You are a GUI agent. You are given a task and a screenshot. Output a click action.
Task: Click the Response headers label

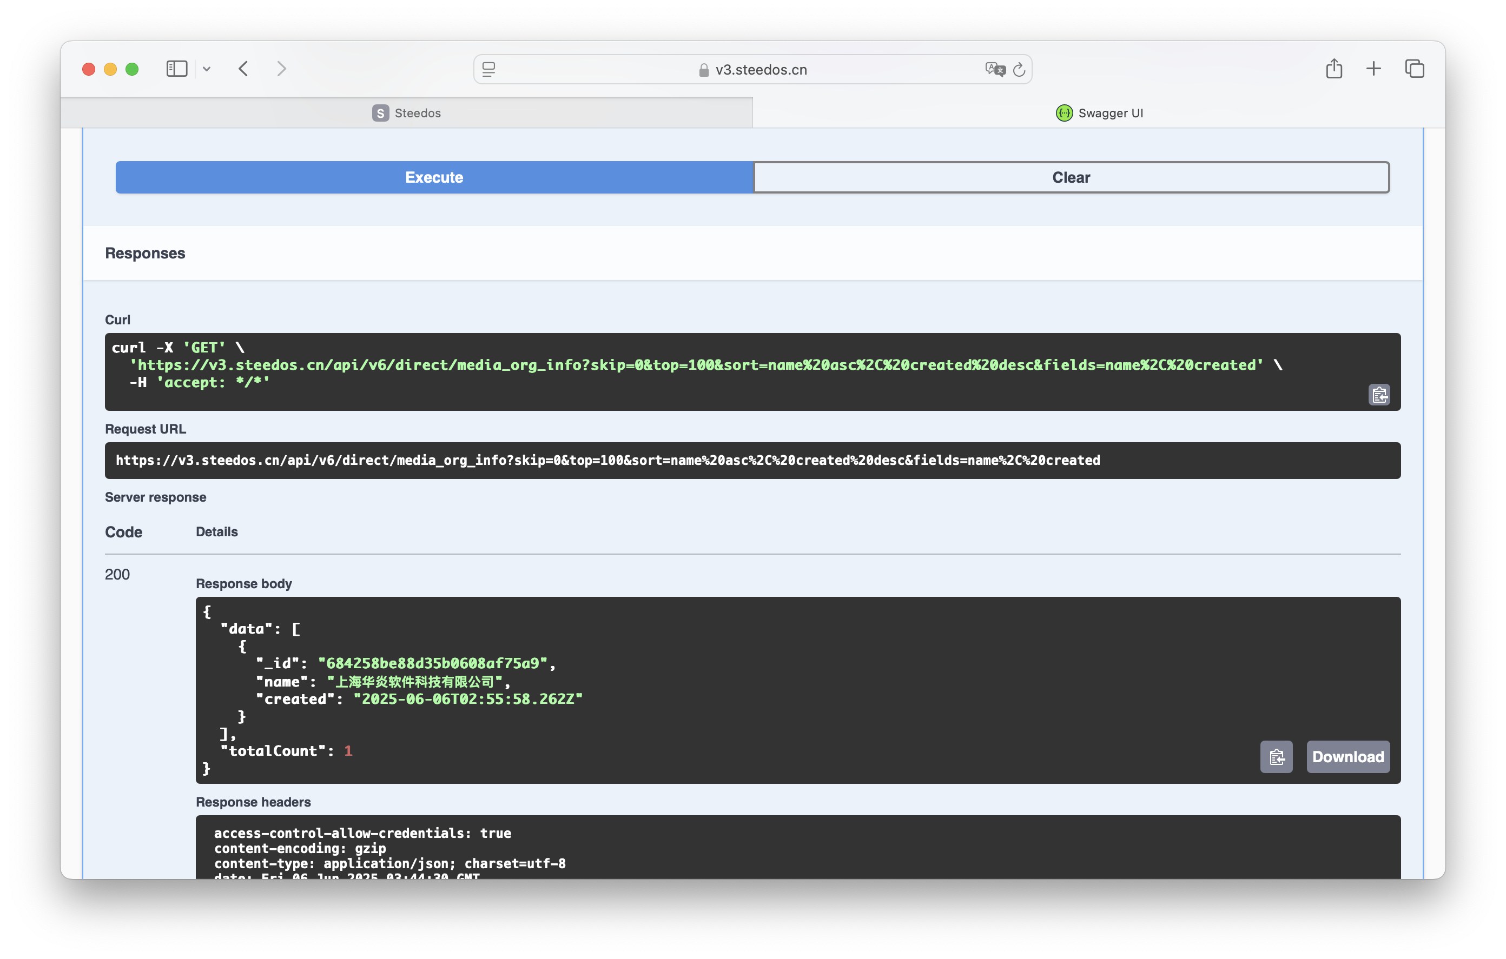[253, 802]
